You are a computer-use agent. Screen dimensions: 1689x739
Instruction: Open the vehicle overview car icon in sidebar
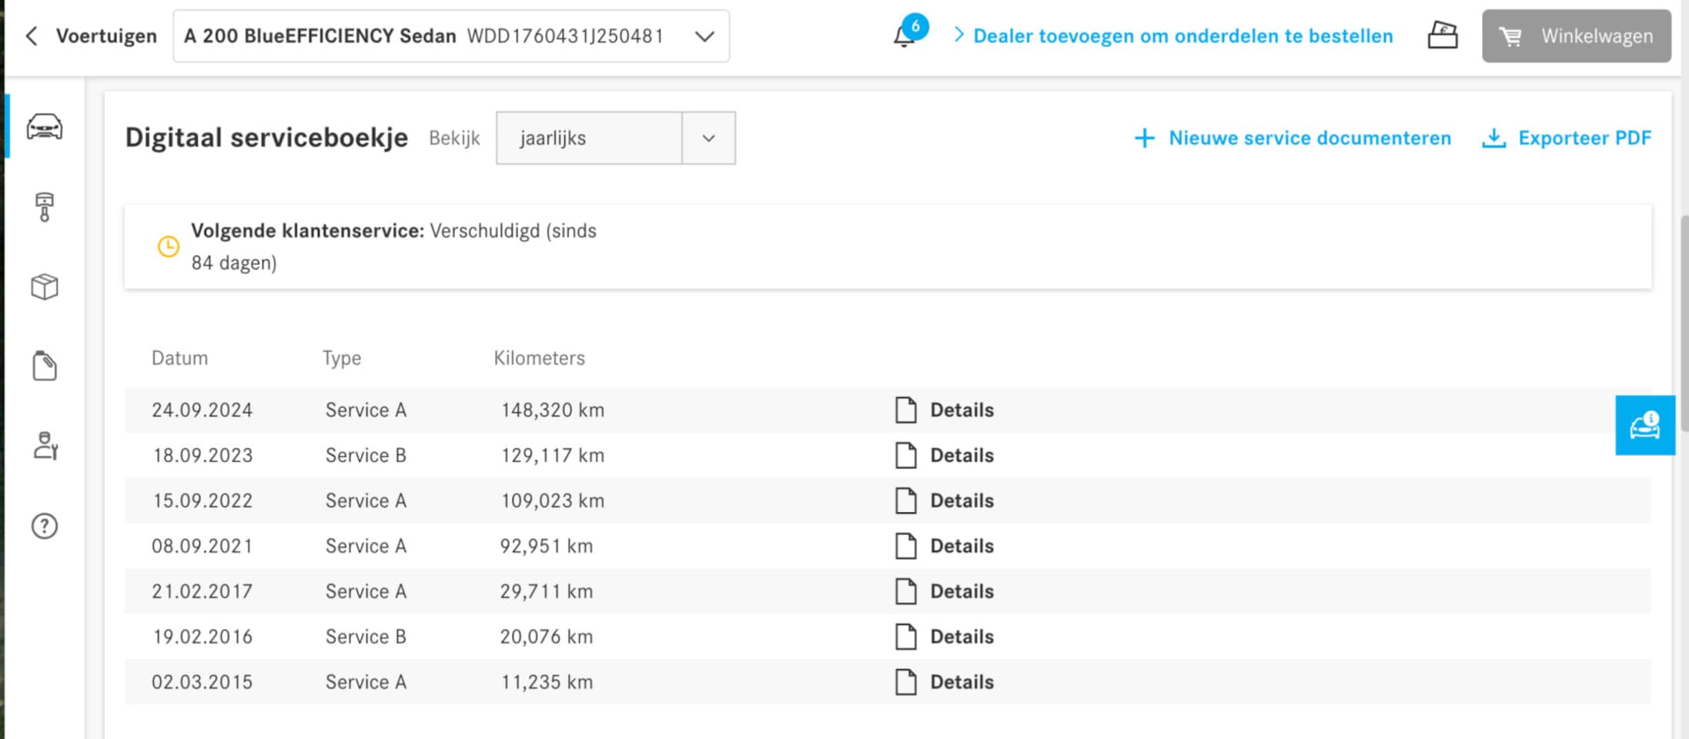(45, 126)
